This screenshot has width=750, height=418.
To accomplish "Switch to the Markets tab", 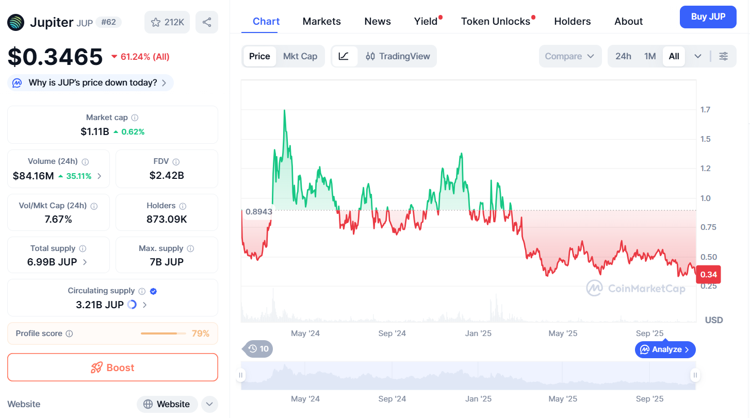I will (321, 21).
